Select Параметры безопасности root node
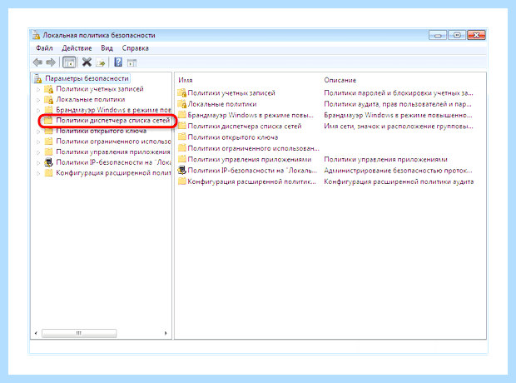The image size is (516, 383). pos(87,78)
